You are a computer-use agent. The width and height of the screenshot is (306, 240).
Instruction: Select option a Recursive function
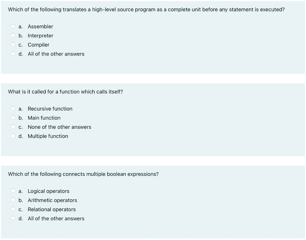click(x=13, y=108)
